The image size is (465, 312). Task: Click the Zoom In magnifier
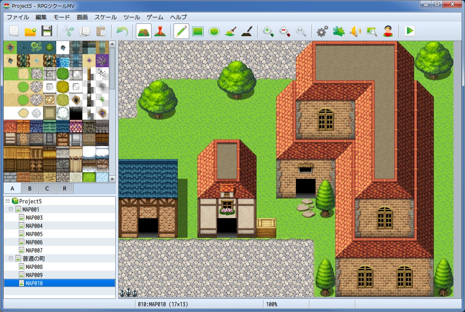268,31
